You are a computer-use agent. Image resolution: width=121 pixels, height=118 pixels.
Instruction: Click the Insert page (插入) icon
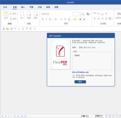22,14
